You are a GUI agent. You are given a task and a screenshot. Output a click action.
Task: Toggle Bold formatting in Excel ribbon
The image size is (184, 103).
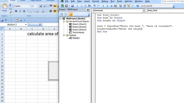(16, 11)
